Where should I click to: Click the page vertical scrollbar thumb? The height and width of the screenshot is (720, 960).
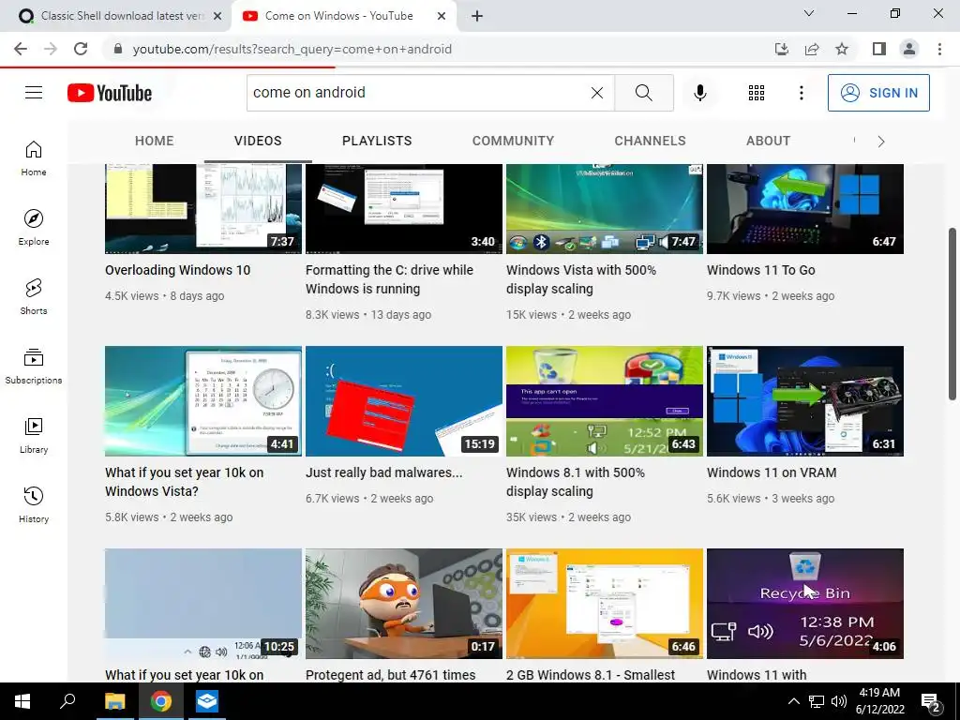pos(952,313)
